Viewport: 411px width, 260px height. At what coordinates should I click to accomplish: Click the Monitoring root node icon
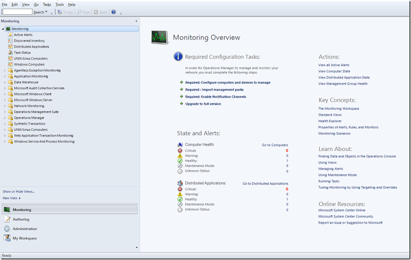coord(8,29)
